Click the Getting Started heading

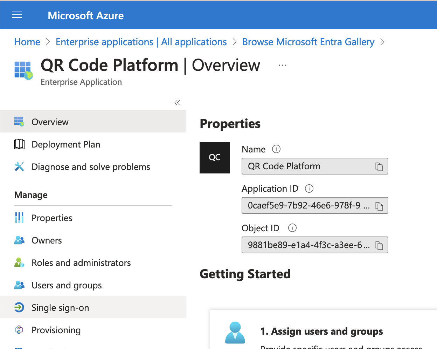(245, 274)
